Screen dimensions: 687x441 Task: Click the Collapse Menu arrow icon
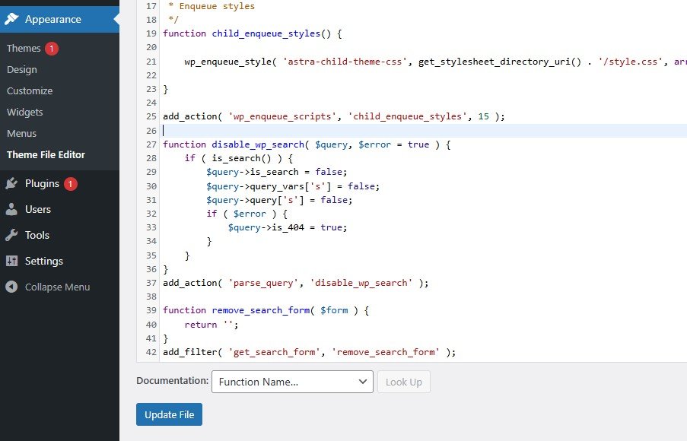(10, 287)
